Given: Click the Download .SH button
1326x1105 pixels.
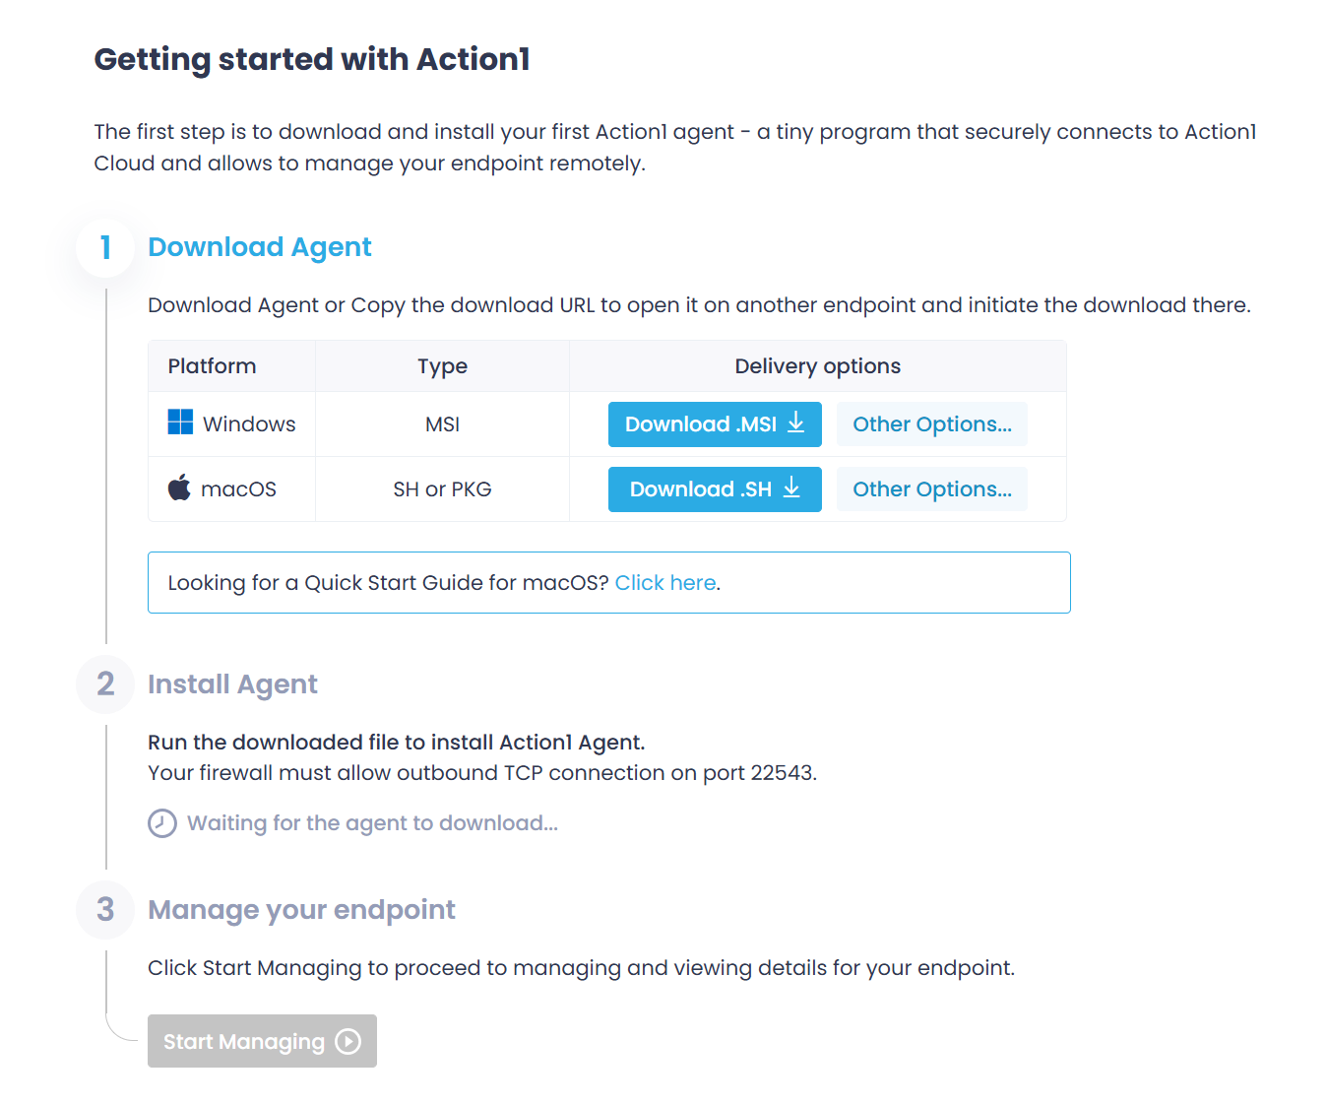Looking at the screenshot, I should click(715, 489).
